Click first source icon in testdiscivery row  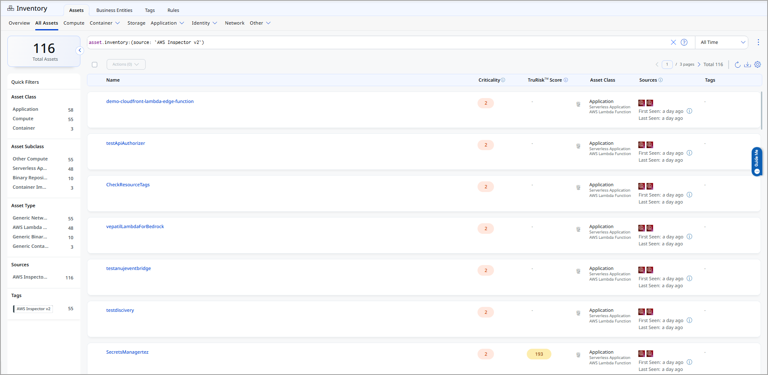(x=642, y=312)
